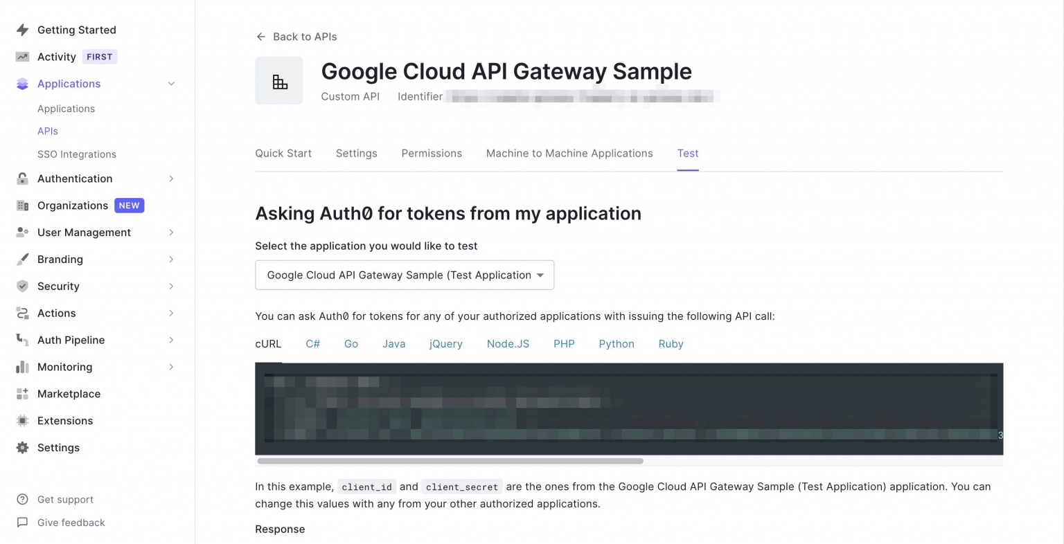Expand the Applications sidebar section
Viewport: 1064px width, 544px height.
pos(171,84)
